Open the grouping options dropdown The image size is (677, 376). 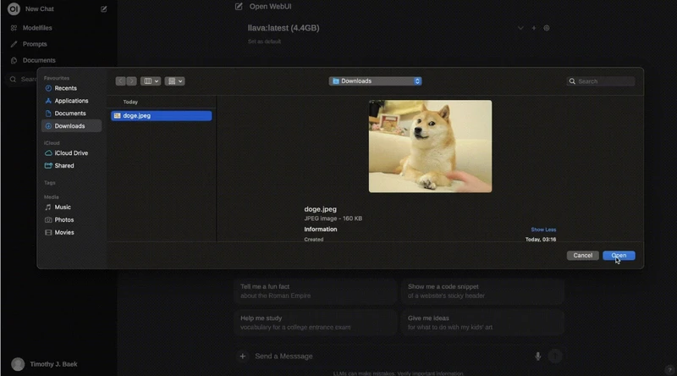pos(175,80)
